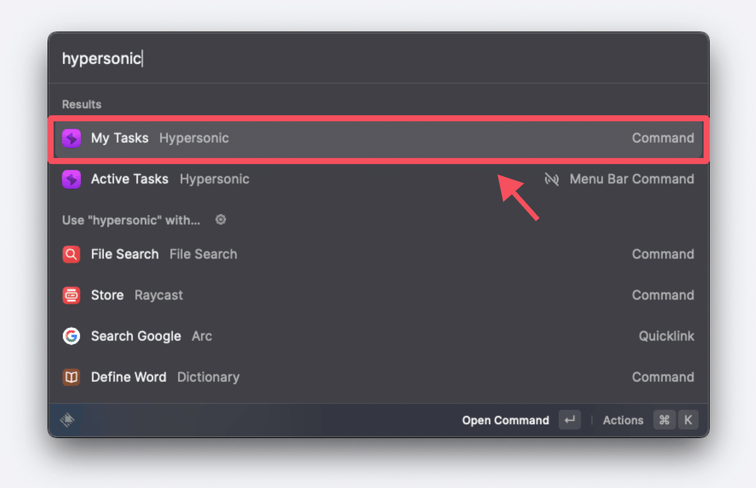Click the Command label on Define Word row
The width and height of the screenshot is (756, 488).
[663, 377]
